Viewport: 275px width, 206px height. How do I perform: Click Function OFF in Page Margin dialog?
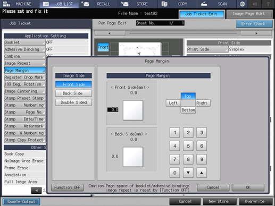(67, 187)
